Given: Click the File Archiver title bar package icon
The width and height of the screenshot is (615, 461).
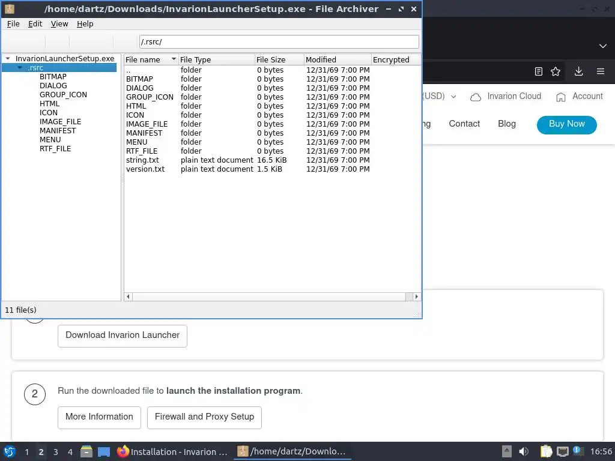Looking at the screenshot, I should pos(10,8).
